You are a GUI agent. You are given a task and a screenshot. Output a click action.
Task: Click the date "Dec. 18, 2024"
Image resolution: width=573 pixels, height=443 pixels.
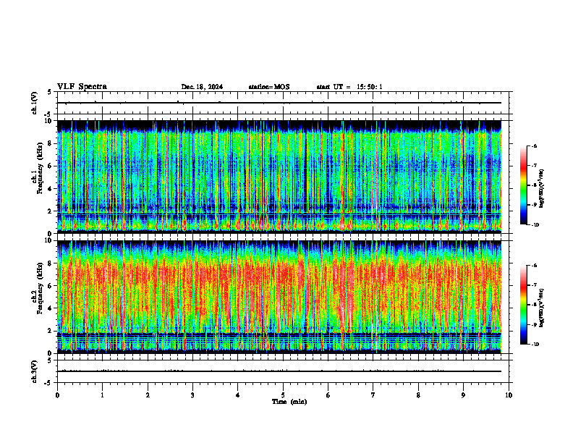pyautogui.click(x=202, y=87)
